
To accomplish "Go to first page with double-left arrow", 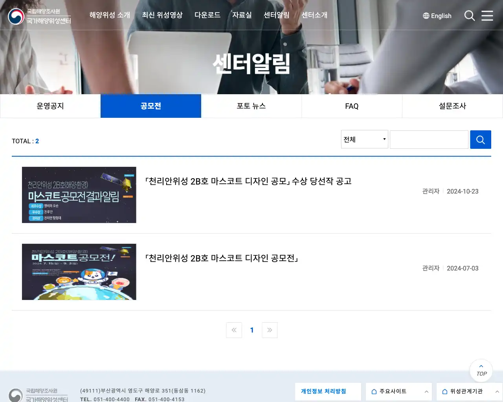I will pyautogui.click(x=234, y=330).
